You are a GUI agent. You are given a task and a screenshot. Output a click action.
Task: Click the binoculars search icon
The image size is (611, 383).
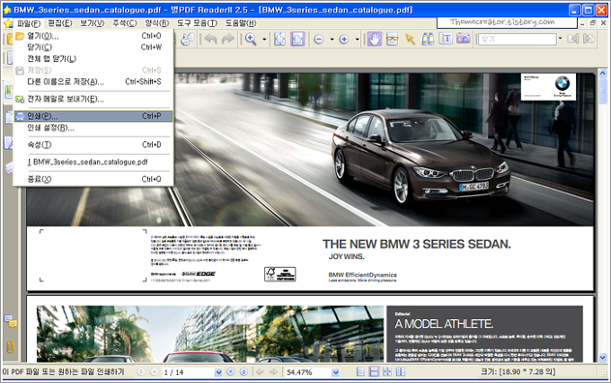(428, 39)
